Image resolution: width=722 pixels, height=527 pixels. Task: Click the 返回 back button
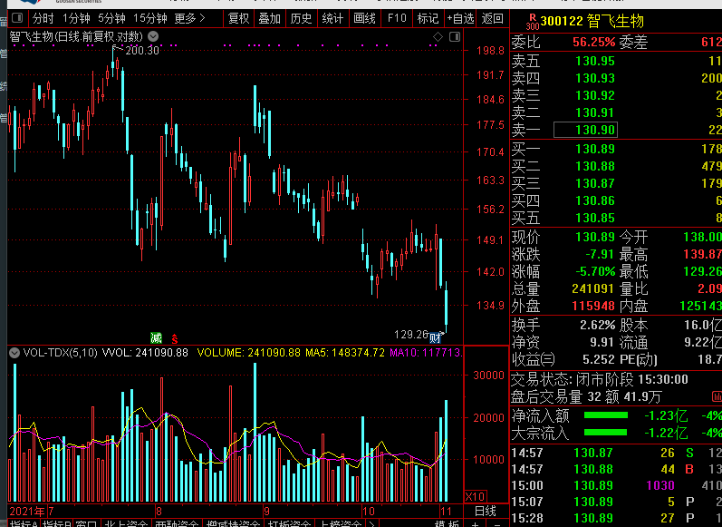[492, 18]
